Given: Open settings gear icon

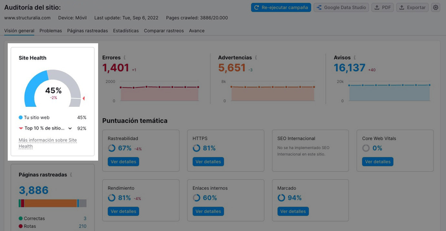Looking at the screenshot, I should click(x=435, y=7).
